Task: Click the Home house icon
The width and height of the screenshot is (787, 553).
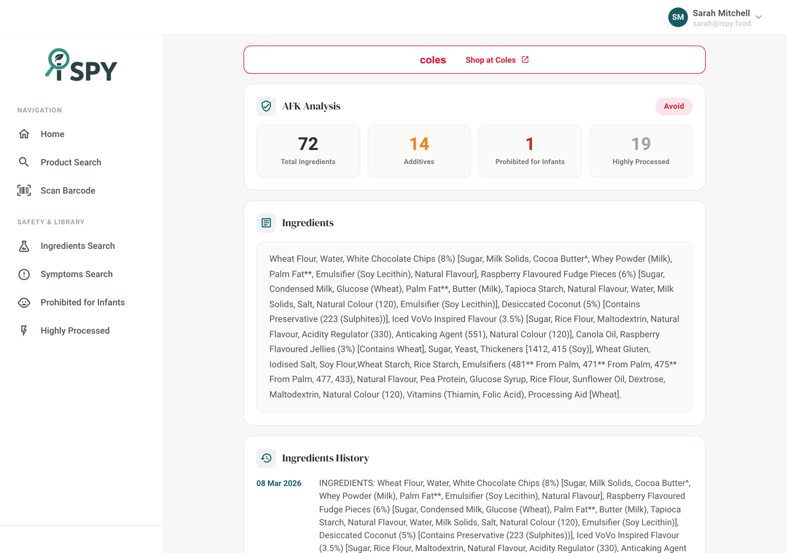Action: 24,134
